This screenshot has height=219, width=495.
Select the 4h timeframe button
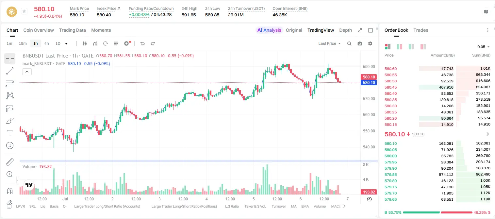(x=46, y=43)
